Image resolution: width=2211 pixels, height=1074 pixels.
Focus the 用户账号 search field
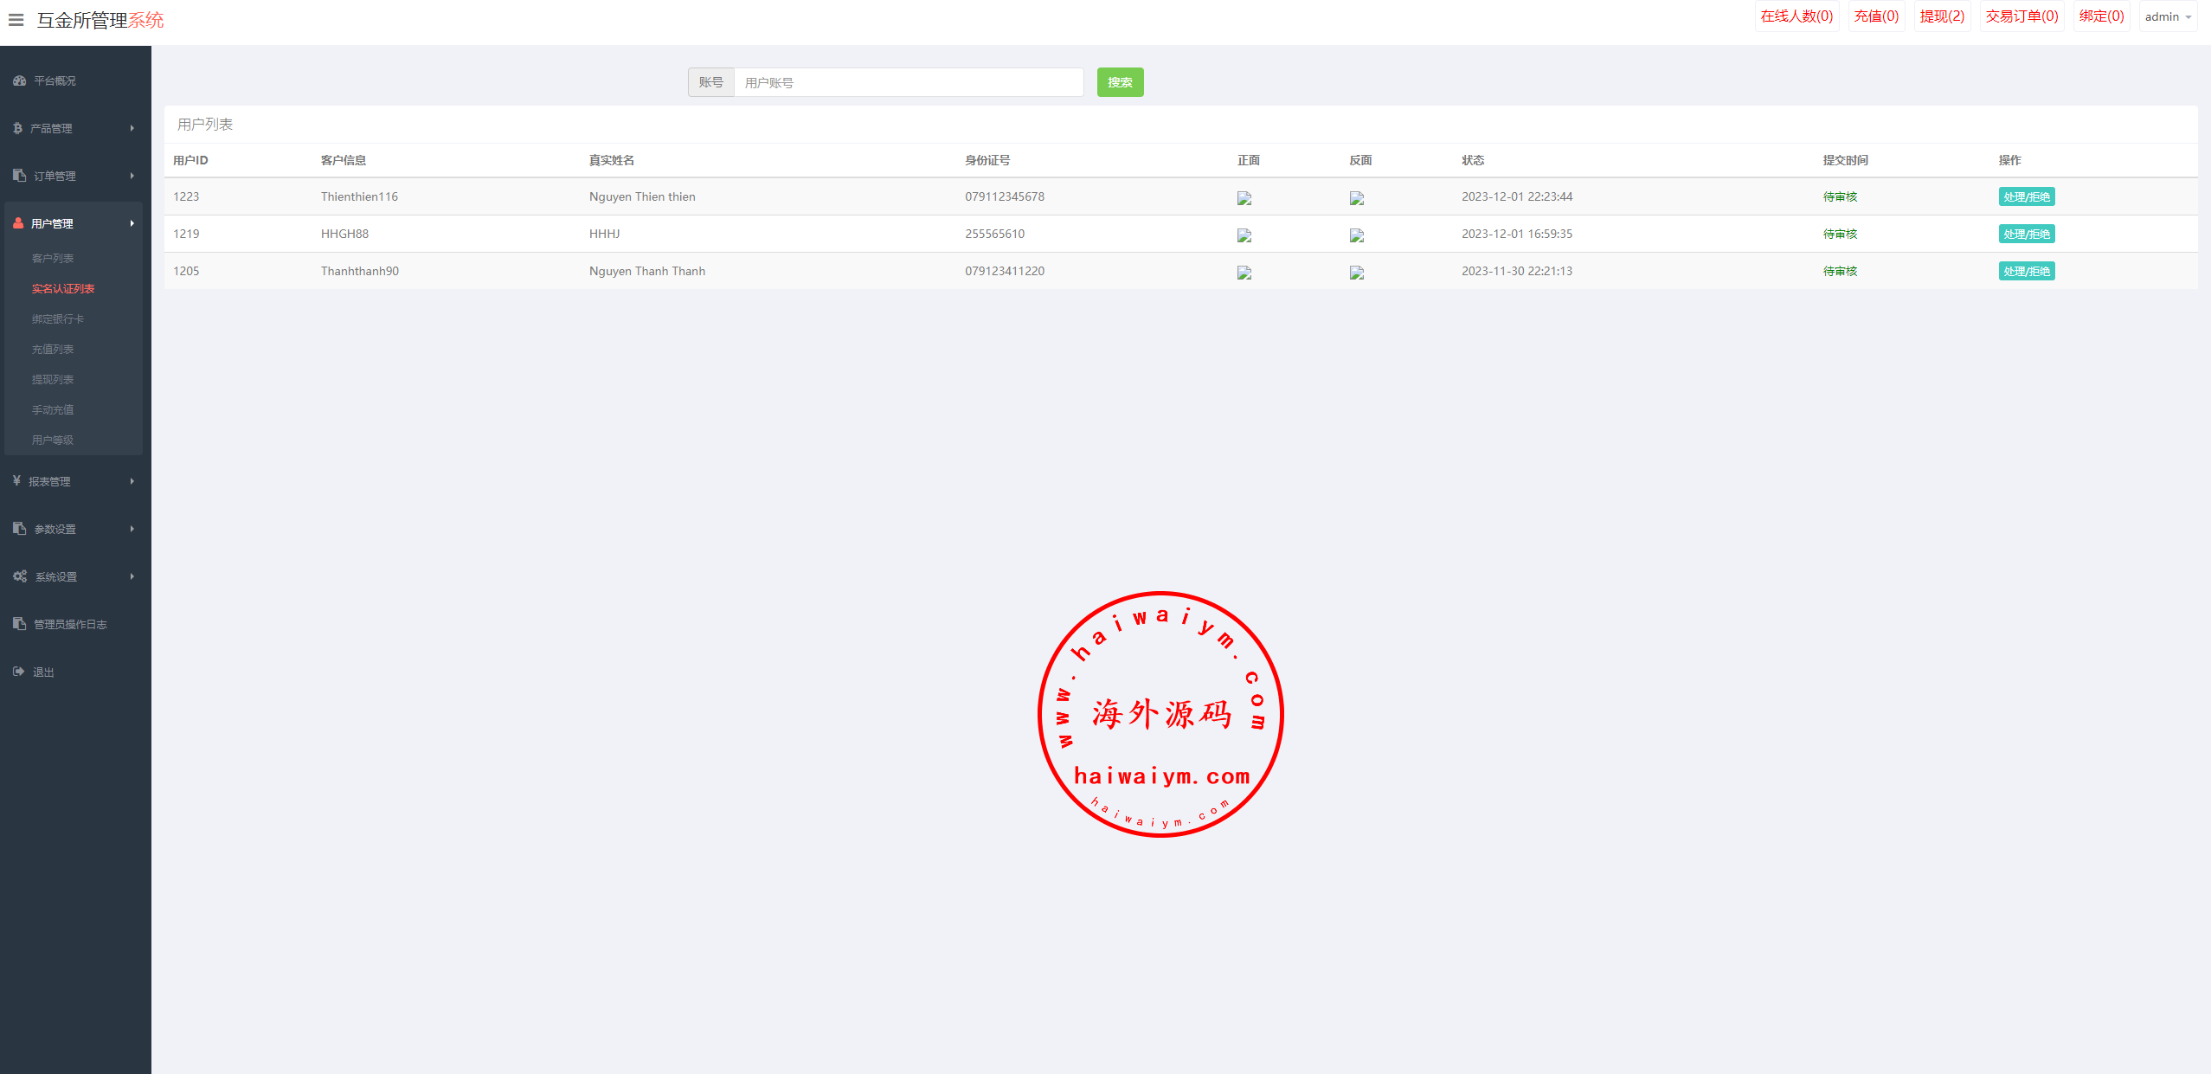pos(908,82)
